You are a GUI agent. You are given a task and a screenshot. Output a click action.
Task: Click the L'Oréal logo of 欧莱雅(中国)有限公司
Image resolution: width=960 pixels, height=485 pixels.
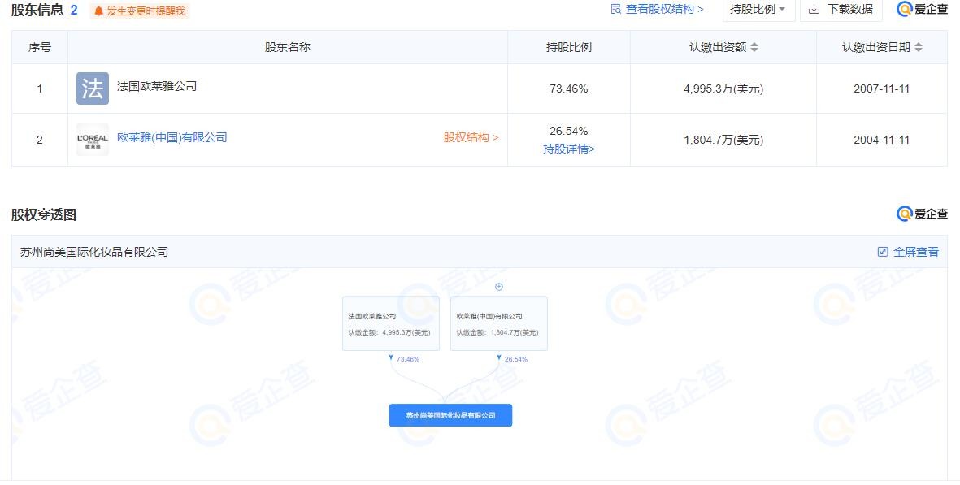91,139
